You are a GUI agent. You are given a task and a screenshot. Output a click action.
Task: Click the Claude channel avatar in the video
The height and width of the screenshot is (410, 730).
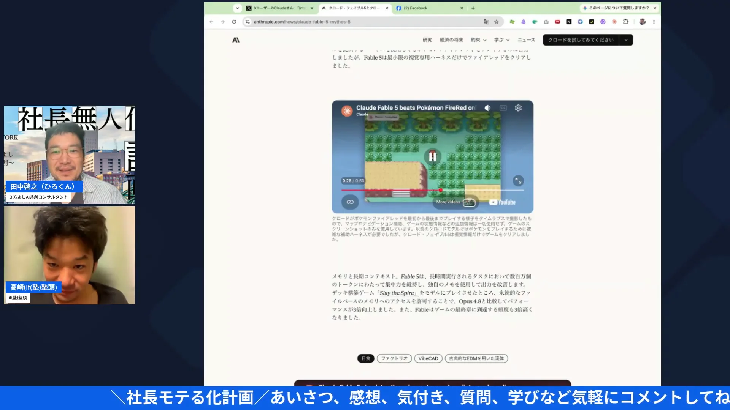347,110
